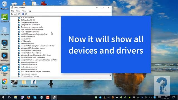This screenshot has height=100, width=178.
Task: Open the Camtasia 9 desktop shortcut
Action: tap(4, 18)
